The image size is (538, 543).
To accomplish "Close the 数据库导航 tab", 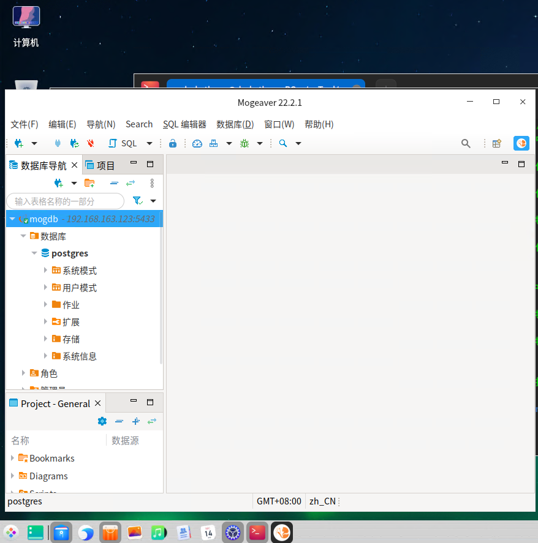I will tap(75, 165).
